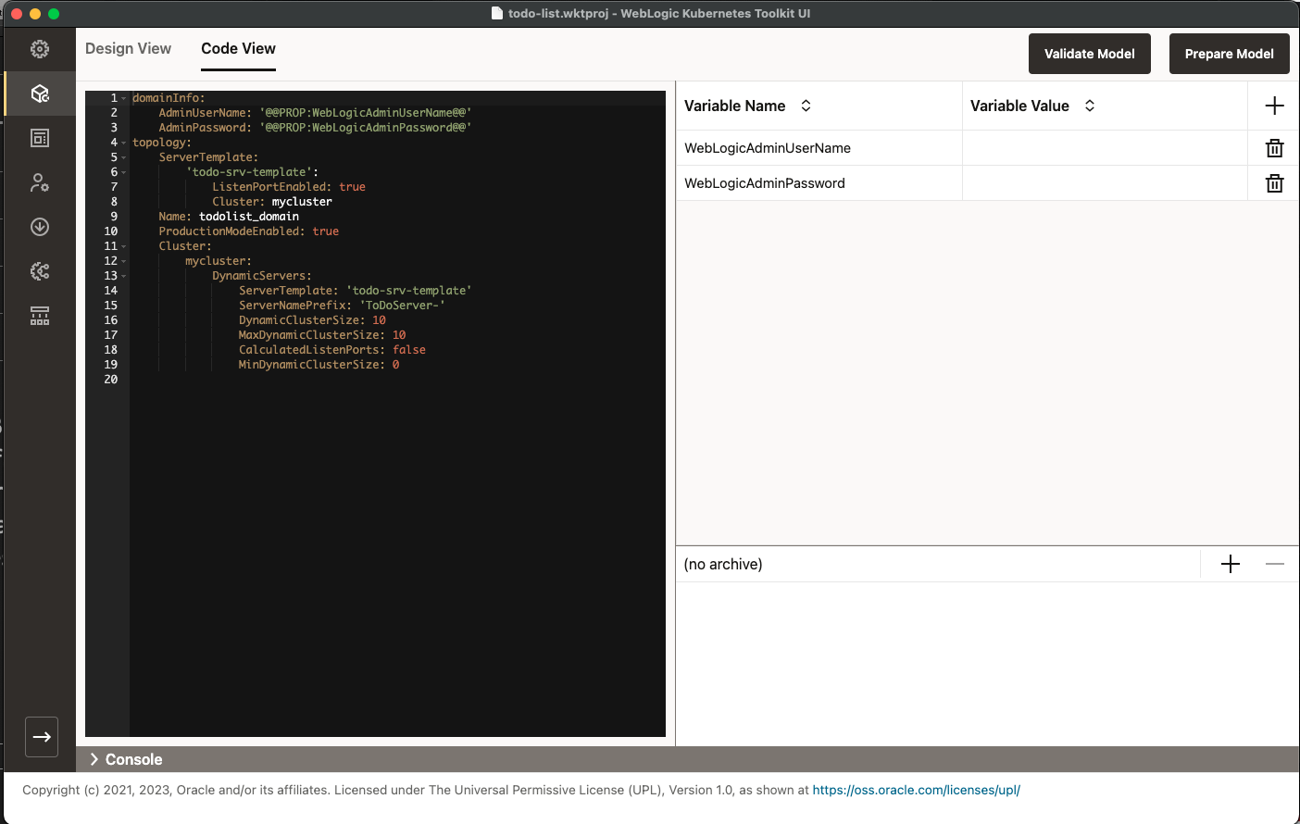Click the DynamicClusterSize: 10 code line
Image resolution: width=1300 pixels, height=824 pixels.
(x=312, y=320)
